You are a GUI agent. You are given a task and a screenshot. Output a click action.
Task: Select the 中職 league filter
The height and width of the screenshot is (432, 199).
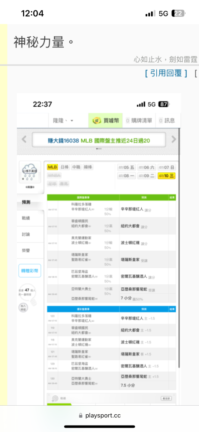click(x=76, y=167)
